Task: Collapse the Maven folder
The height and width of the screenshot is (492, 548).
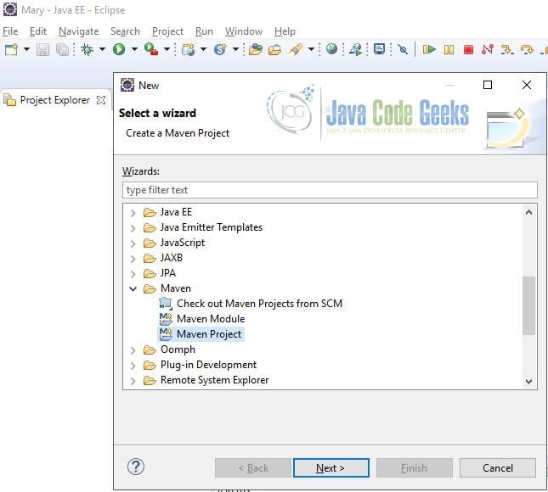Action: [x=133, y=289]
